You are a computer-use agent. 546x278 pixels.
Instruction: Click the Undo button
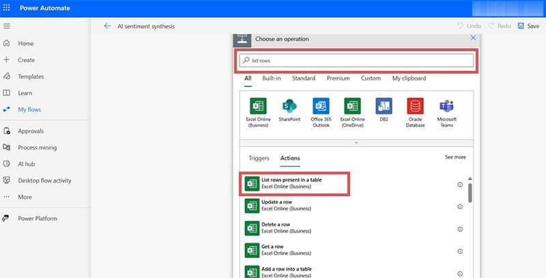pyautogui.click(x=470, y=26)
